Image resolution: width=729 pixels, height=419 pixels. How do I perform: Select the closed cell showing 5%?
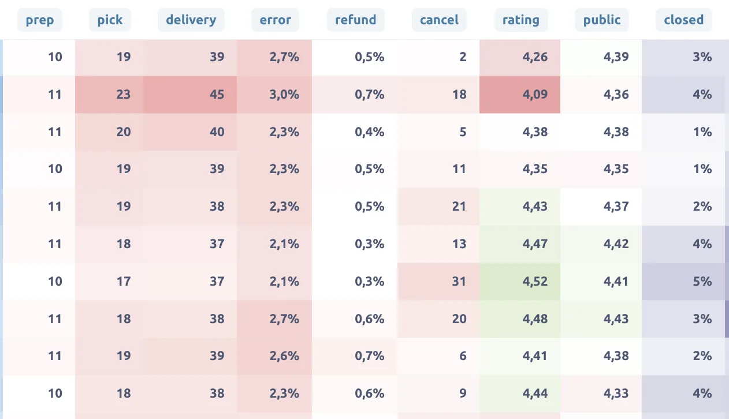[x=683, y=282]
